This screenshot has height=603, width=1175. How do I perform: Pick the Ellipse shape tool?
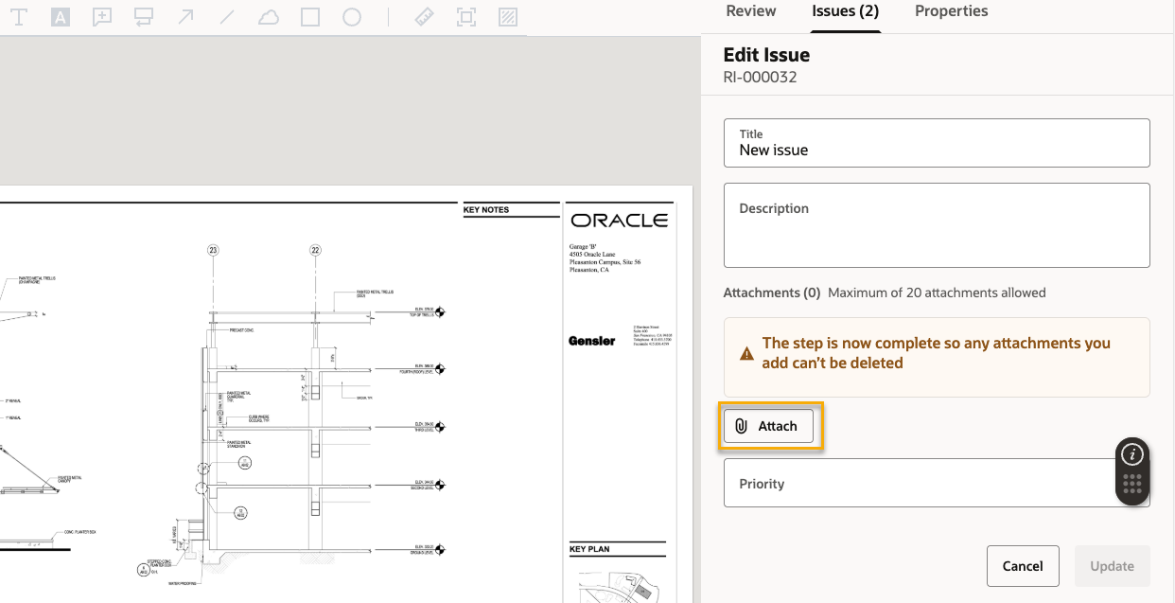click(x=352, y=17)
